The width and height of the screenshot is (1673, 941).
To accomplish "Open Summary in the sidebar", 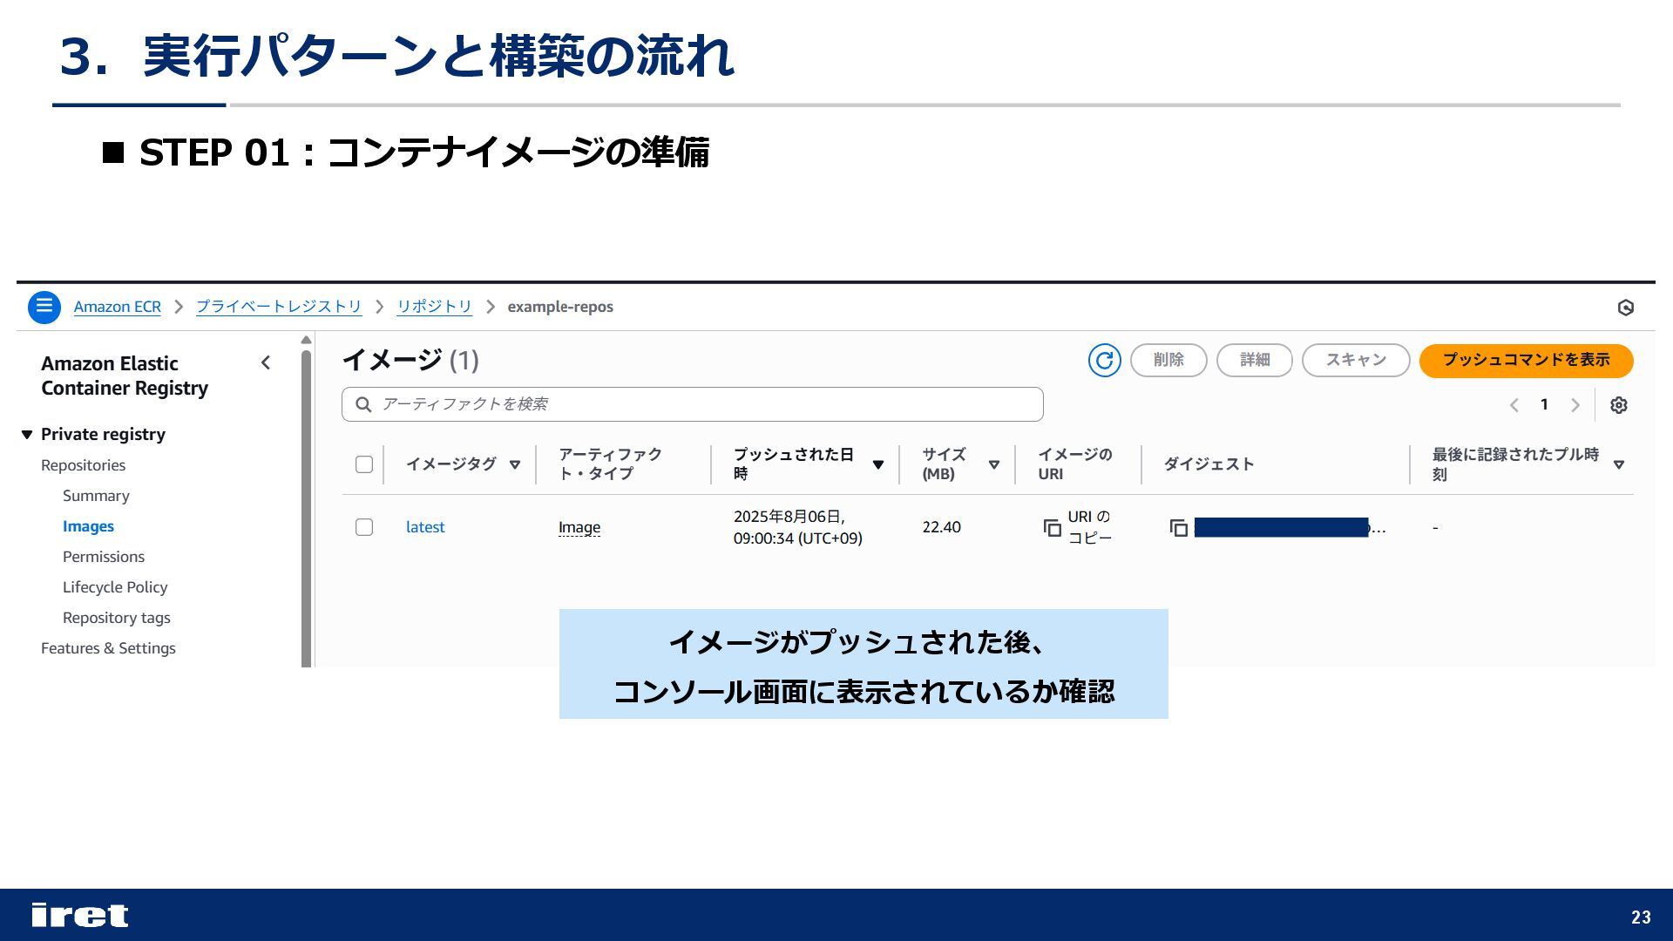I will [x=96, y=496].
